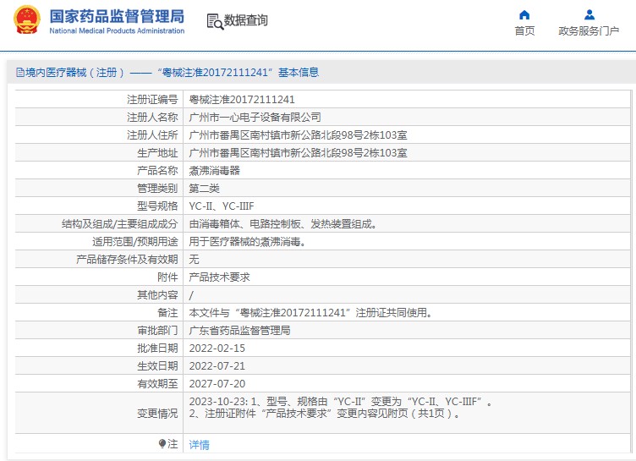Click the 变更情况 row label

click(x=157, y=414)
